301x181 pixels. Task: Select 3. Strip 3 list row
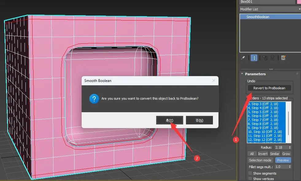point(266,104)
